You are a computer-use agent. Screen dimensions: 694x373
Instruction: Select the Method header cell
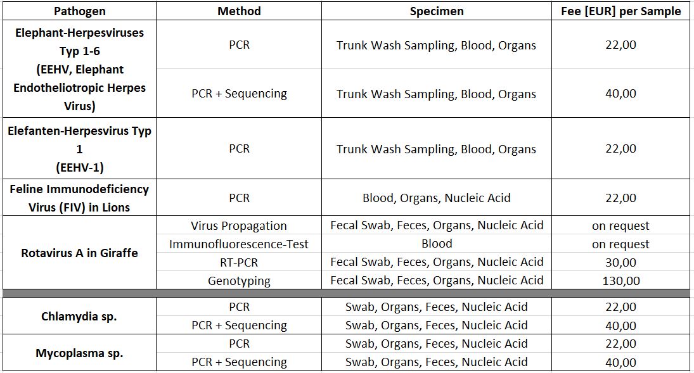(x=239, y=11)
